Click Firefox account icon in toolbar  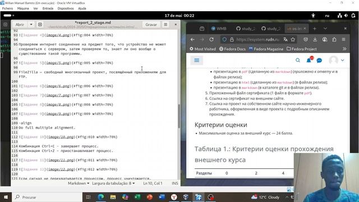point(325,39)
